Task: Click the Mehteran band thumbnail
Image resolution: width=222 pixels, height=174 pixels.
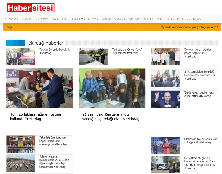Action: (166, 146)
